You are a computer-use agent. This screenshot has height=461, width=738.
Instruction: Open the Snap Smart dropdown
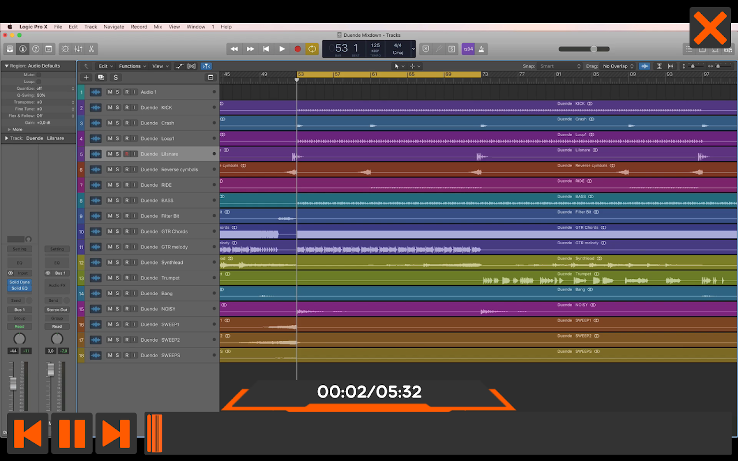560,66
